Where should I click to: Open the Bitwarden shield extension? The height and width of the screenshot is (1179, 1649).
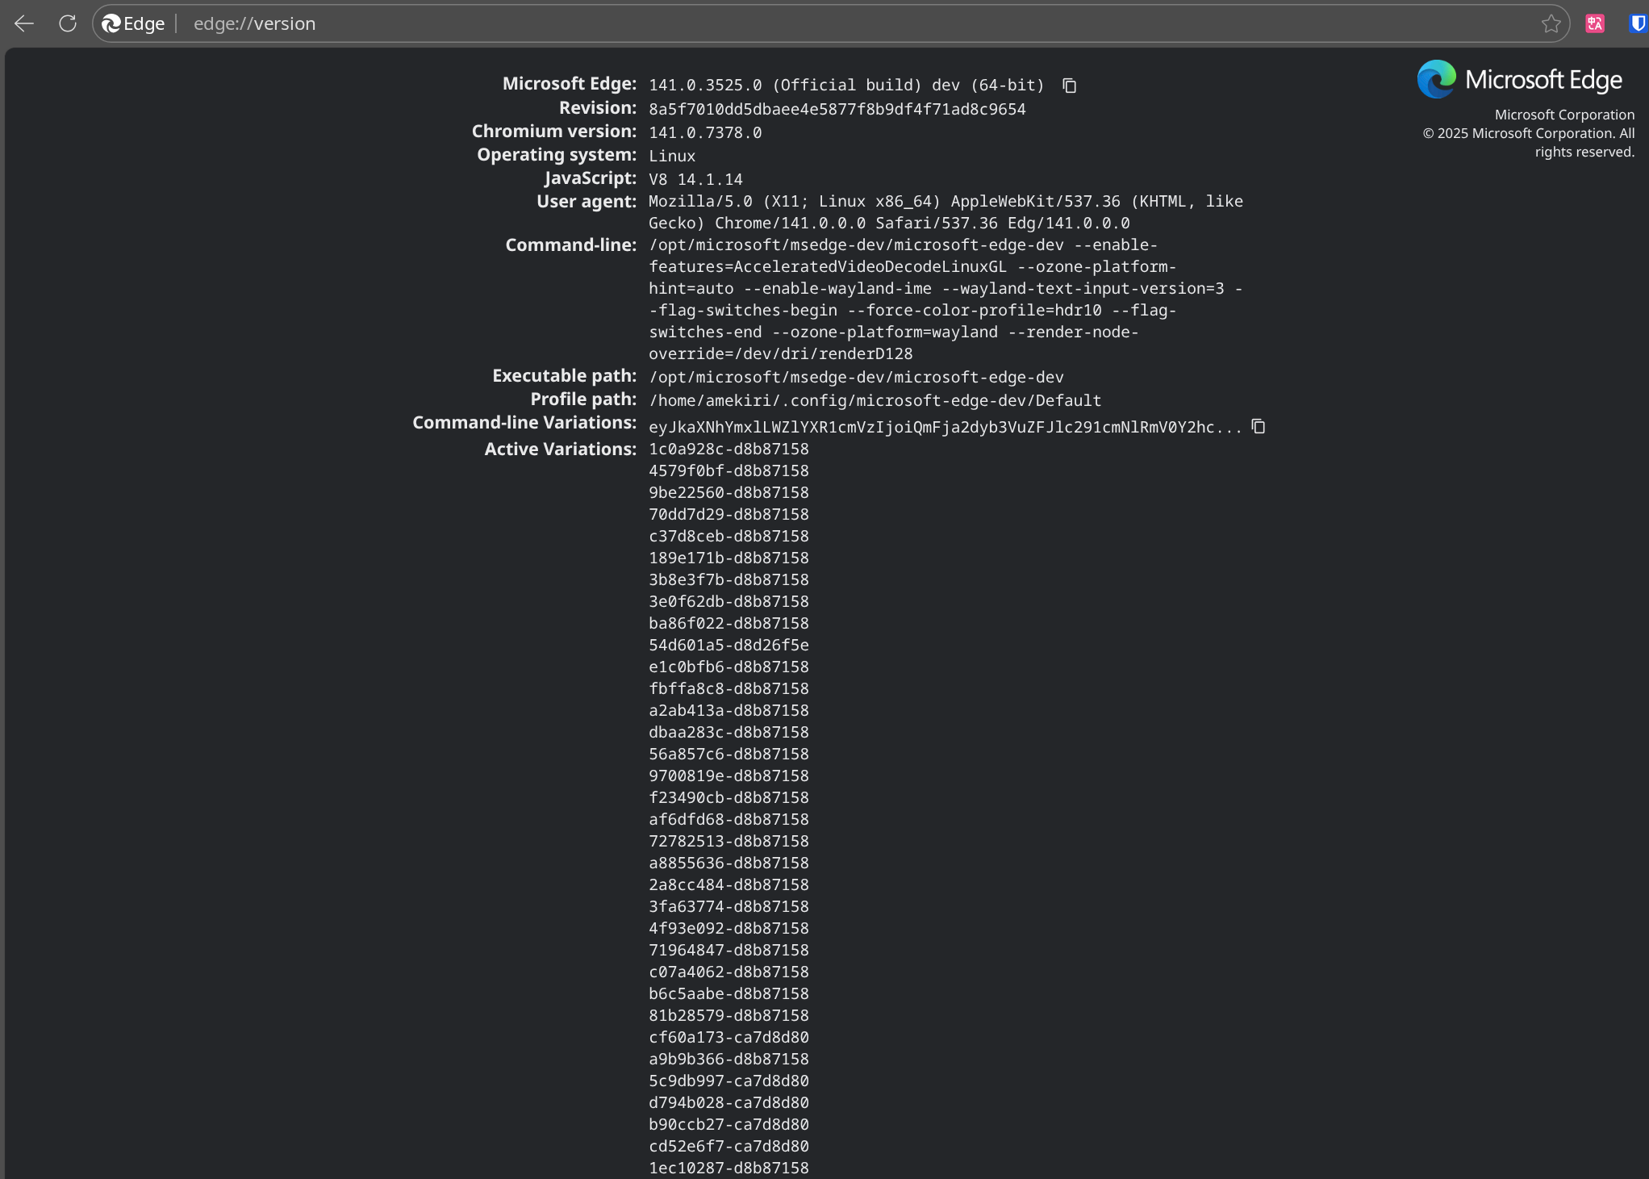pos(1638,23)
